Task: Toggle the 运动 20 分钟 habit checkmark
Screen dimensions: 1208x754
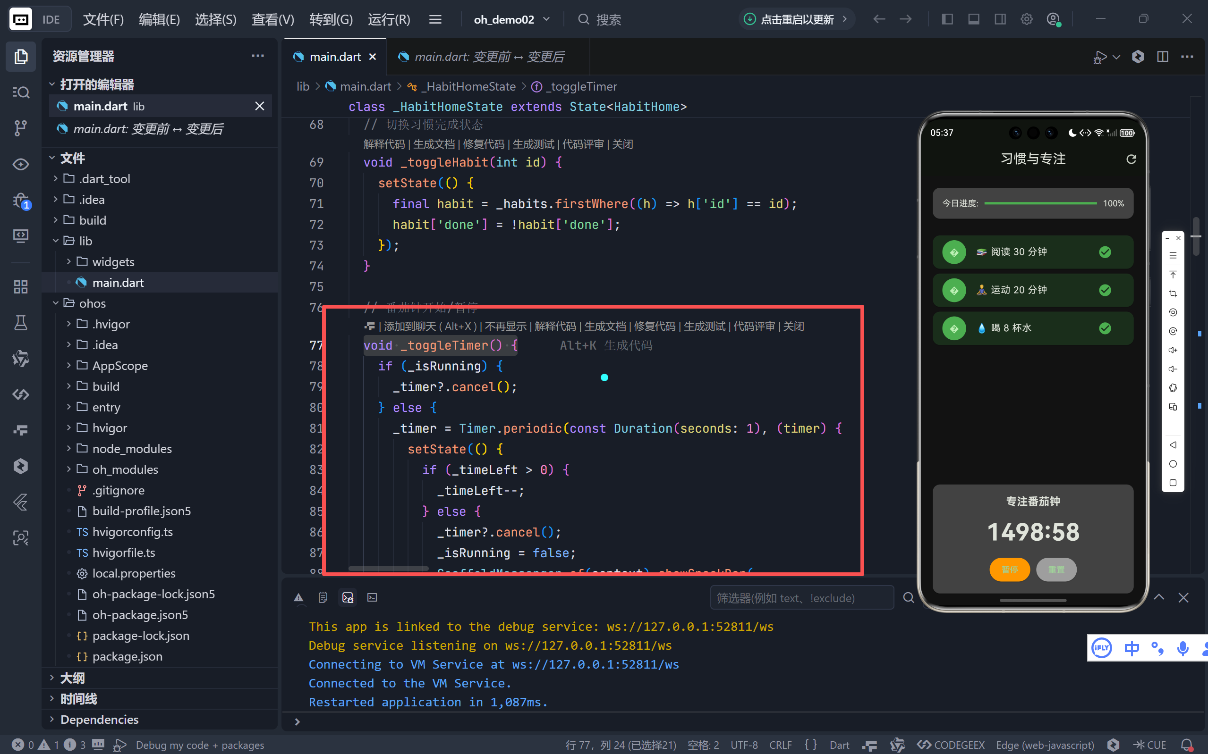Action: click(x=1105, y=290)
